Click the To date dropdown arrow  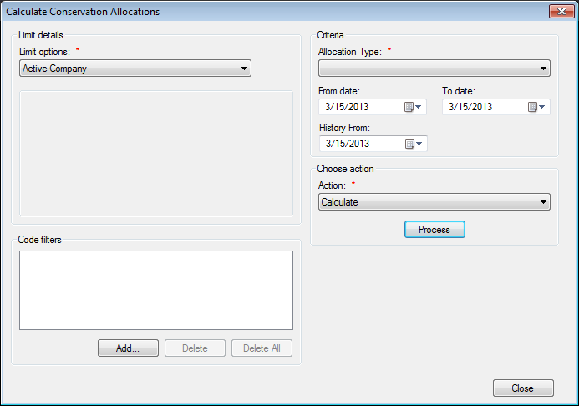tap(541, 107)
